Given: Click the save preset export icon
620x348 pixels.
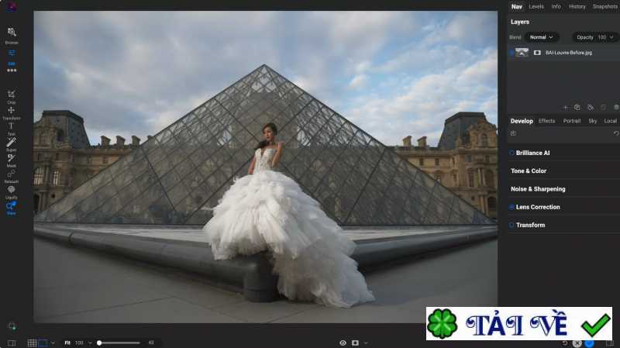Looking at the screenshot, I should (x=513, y=133).
